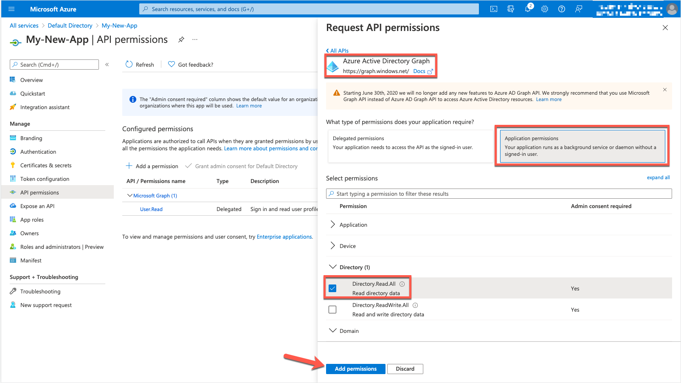Click the Refresh icon
Screen dimensions: 681x383
(129, 65)
